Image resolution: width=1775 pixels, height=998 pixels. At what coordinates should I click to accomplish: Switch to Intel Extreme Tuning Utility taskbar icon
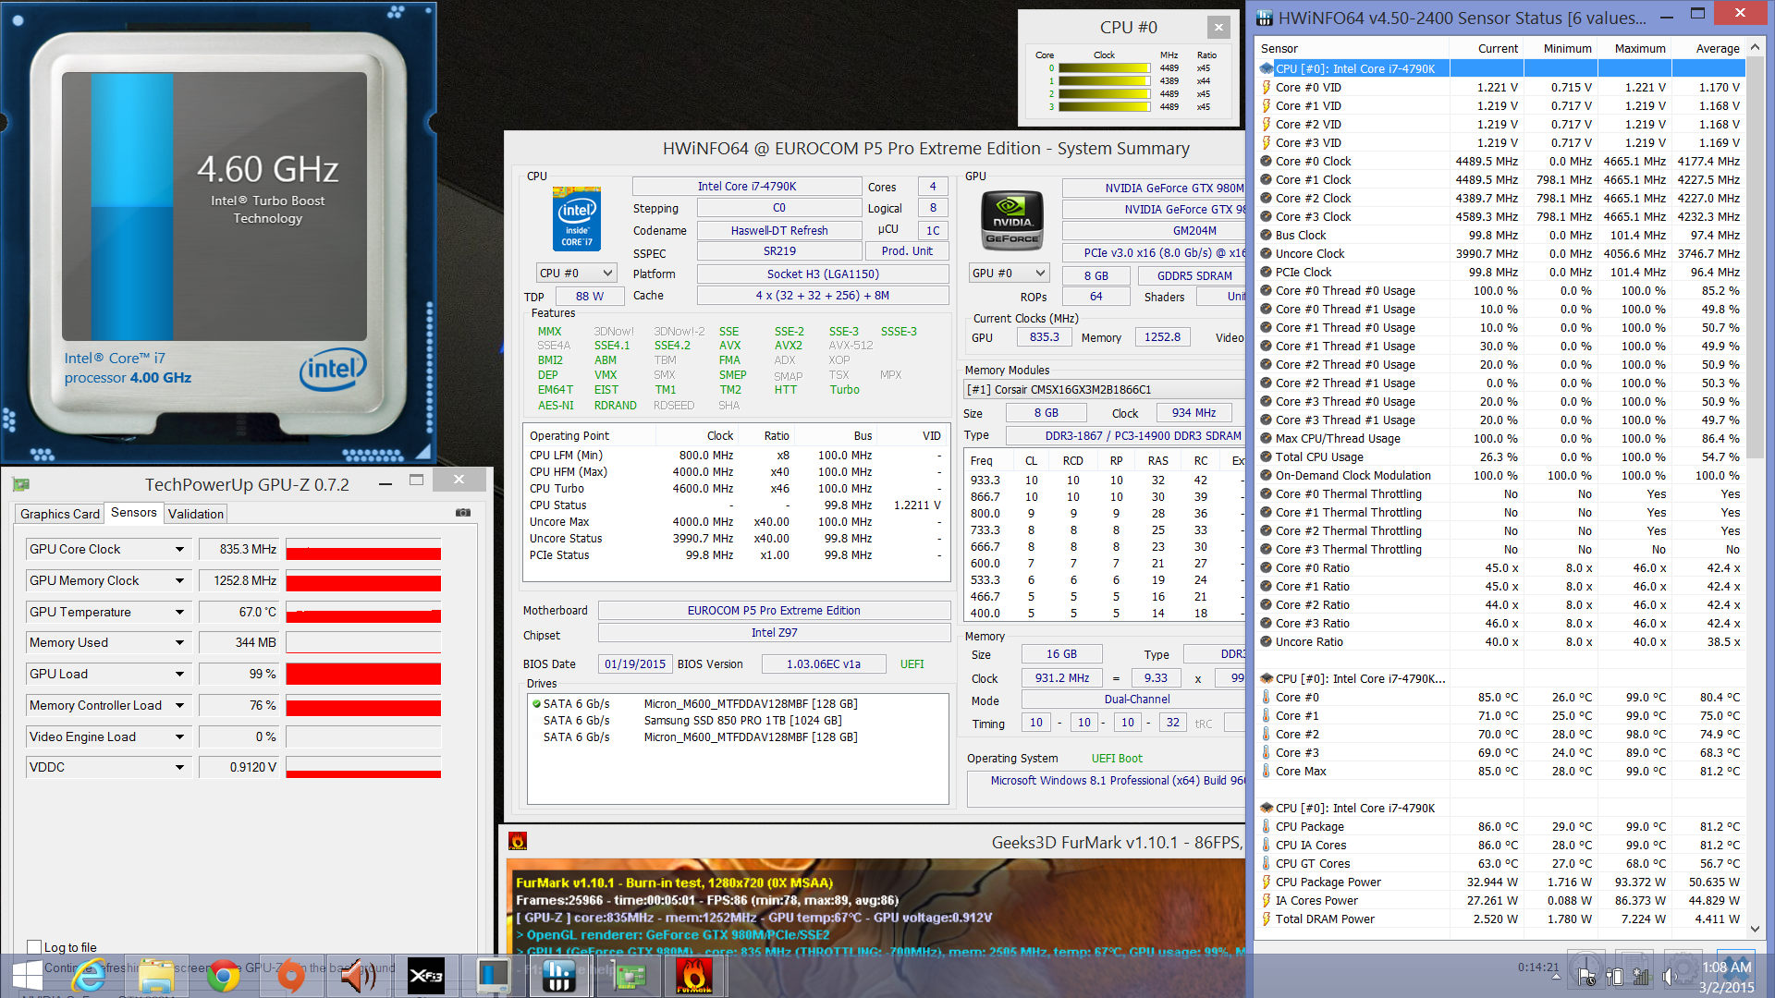(x=493, y=976)
